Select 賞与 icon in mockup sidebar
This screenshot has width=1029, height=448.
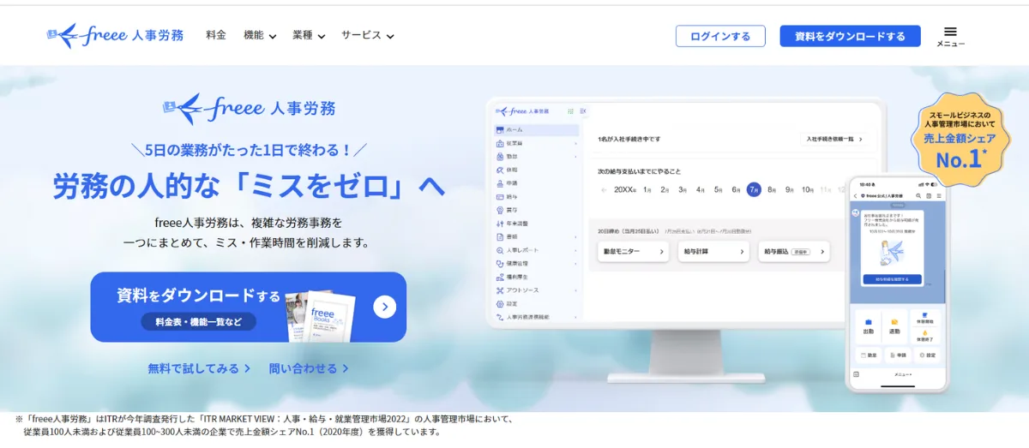point(500,209)
